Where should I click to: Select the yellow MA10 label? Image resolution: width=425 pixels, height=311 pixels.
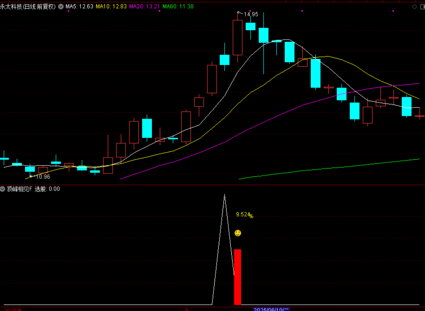[x=110, y=7]
